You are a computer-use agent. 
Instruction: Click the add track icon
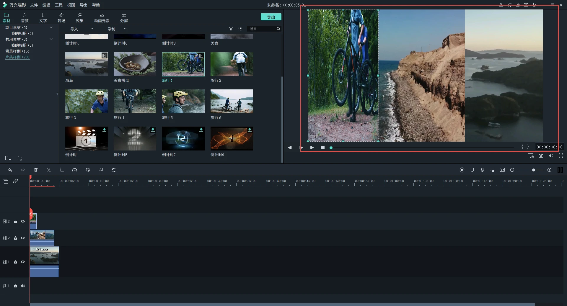(x=6, y=181)
